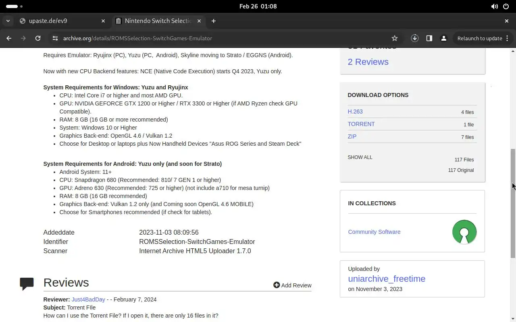Close the browser window X button
The height and width of the screenshot is (322, 516).
tap(507, 21)
